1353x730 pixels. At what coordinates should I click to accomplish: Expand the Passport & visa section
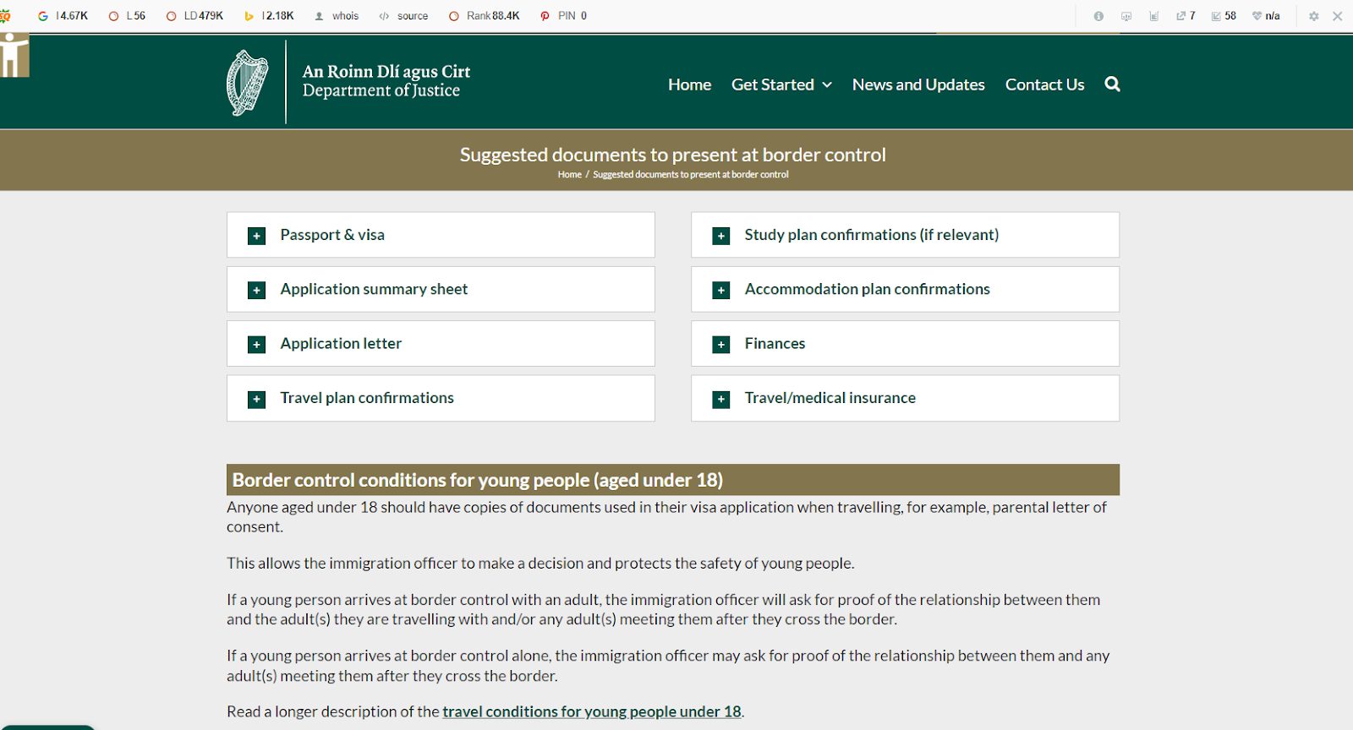tap(441, 235)
